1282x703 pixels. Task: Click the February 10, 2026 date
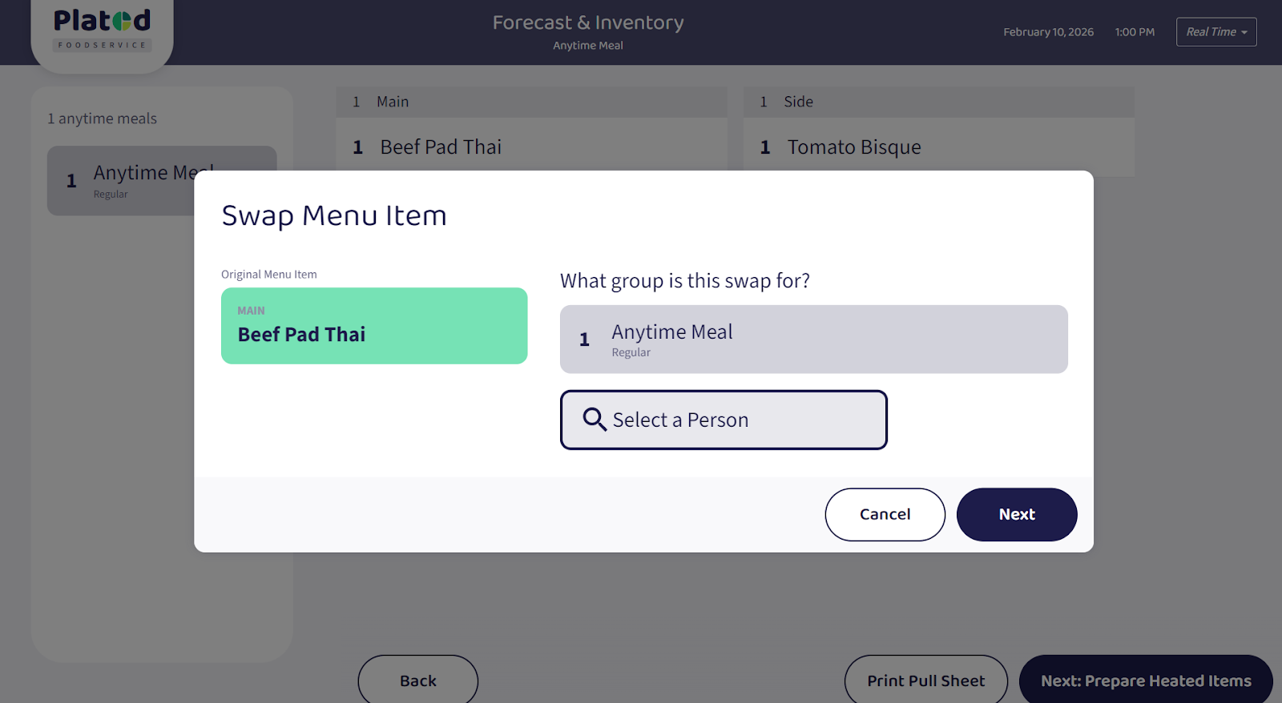1048,32
